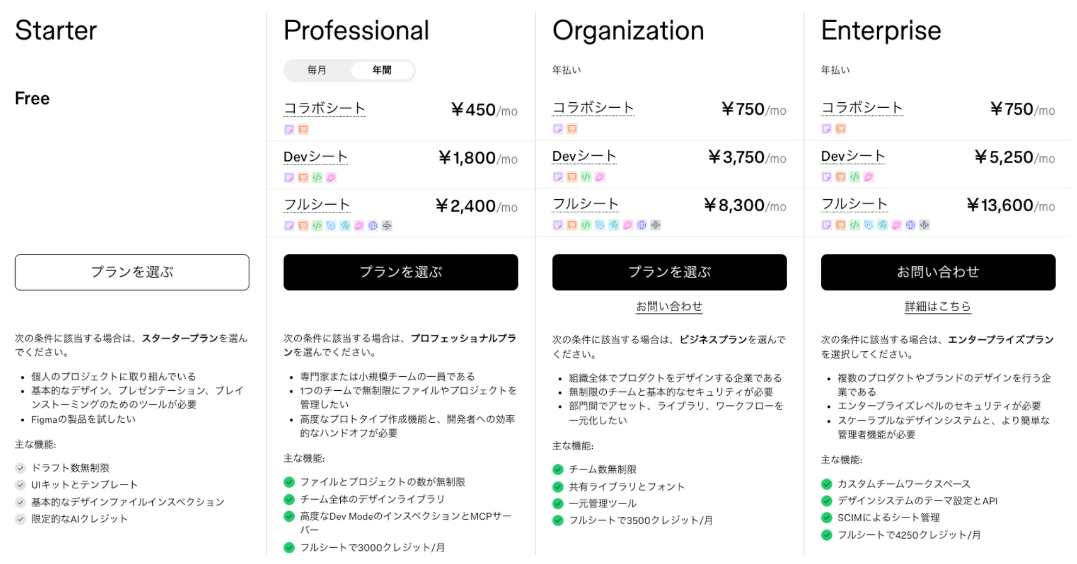
Task: Switch Professional billing to 毎月
Action: (316, 70)
